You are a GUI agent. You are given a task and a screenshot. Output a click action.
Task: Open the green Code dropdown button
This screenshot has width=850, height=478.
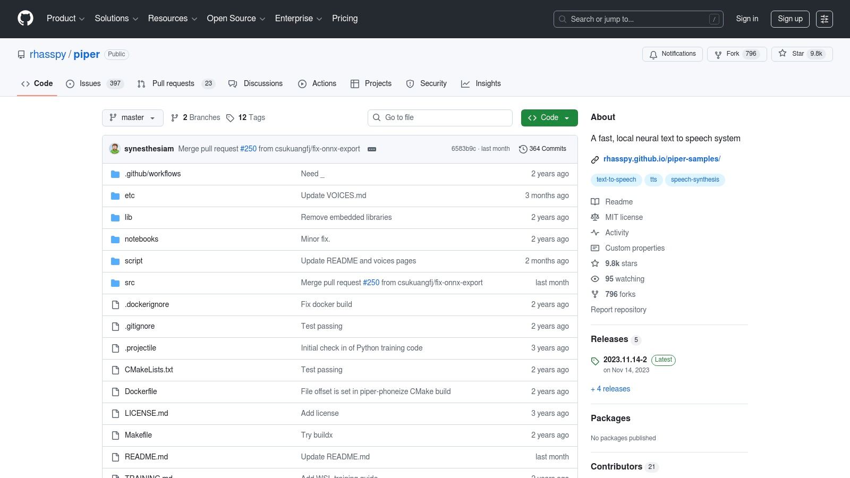coord(549,118)
